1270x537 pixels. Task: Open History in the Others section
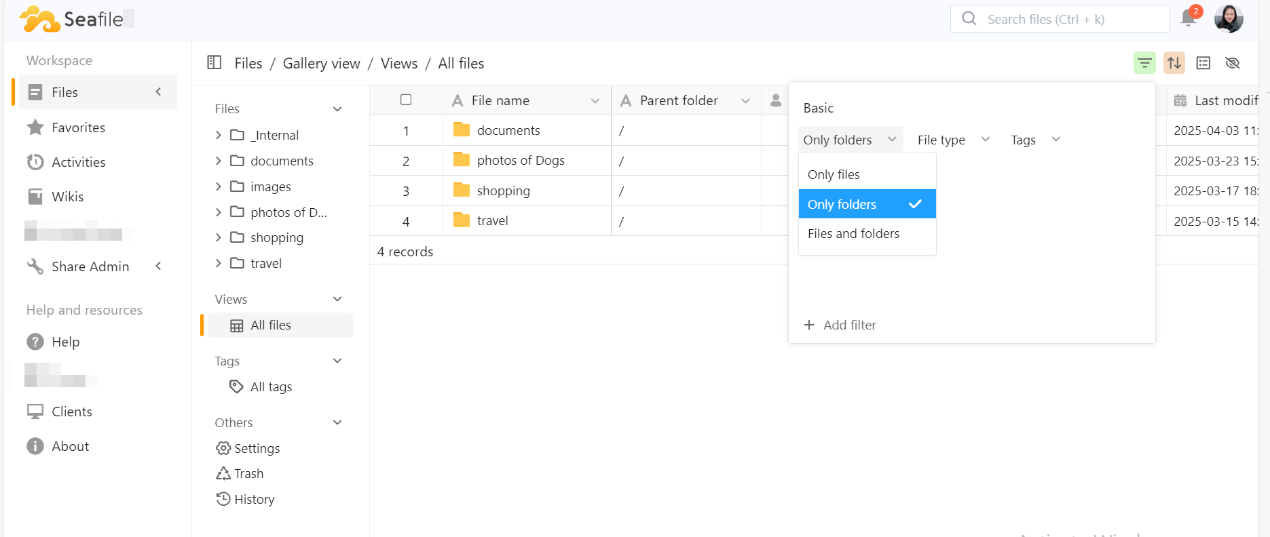(x=254, y=499)
